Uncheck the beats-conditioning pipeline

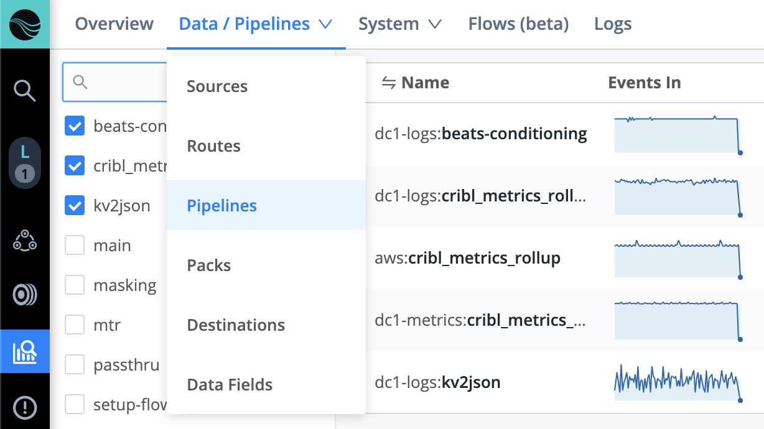(x=74, y=126)
